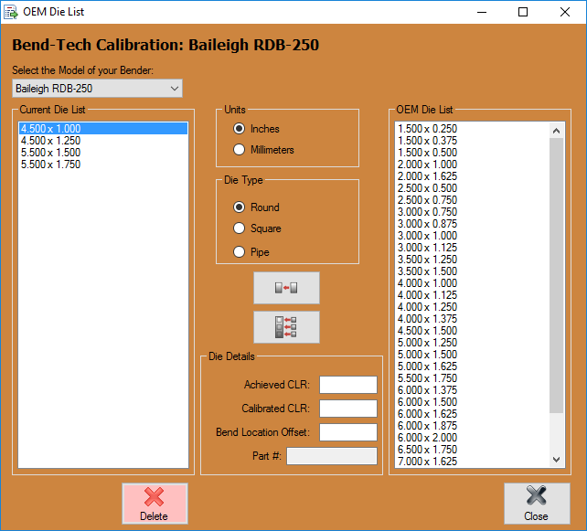Select 5.000 x 1.625 in OEM list

473,366
